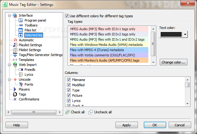Collapse the Web Import tree node
The height and width of the screenshot is (134, 197).
click(x=9, y=65)
